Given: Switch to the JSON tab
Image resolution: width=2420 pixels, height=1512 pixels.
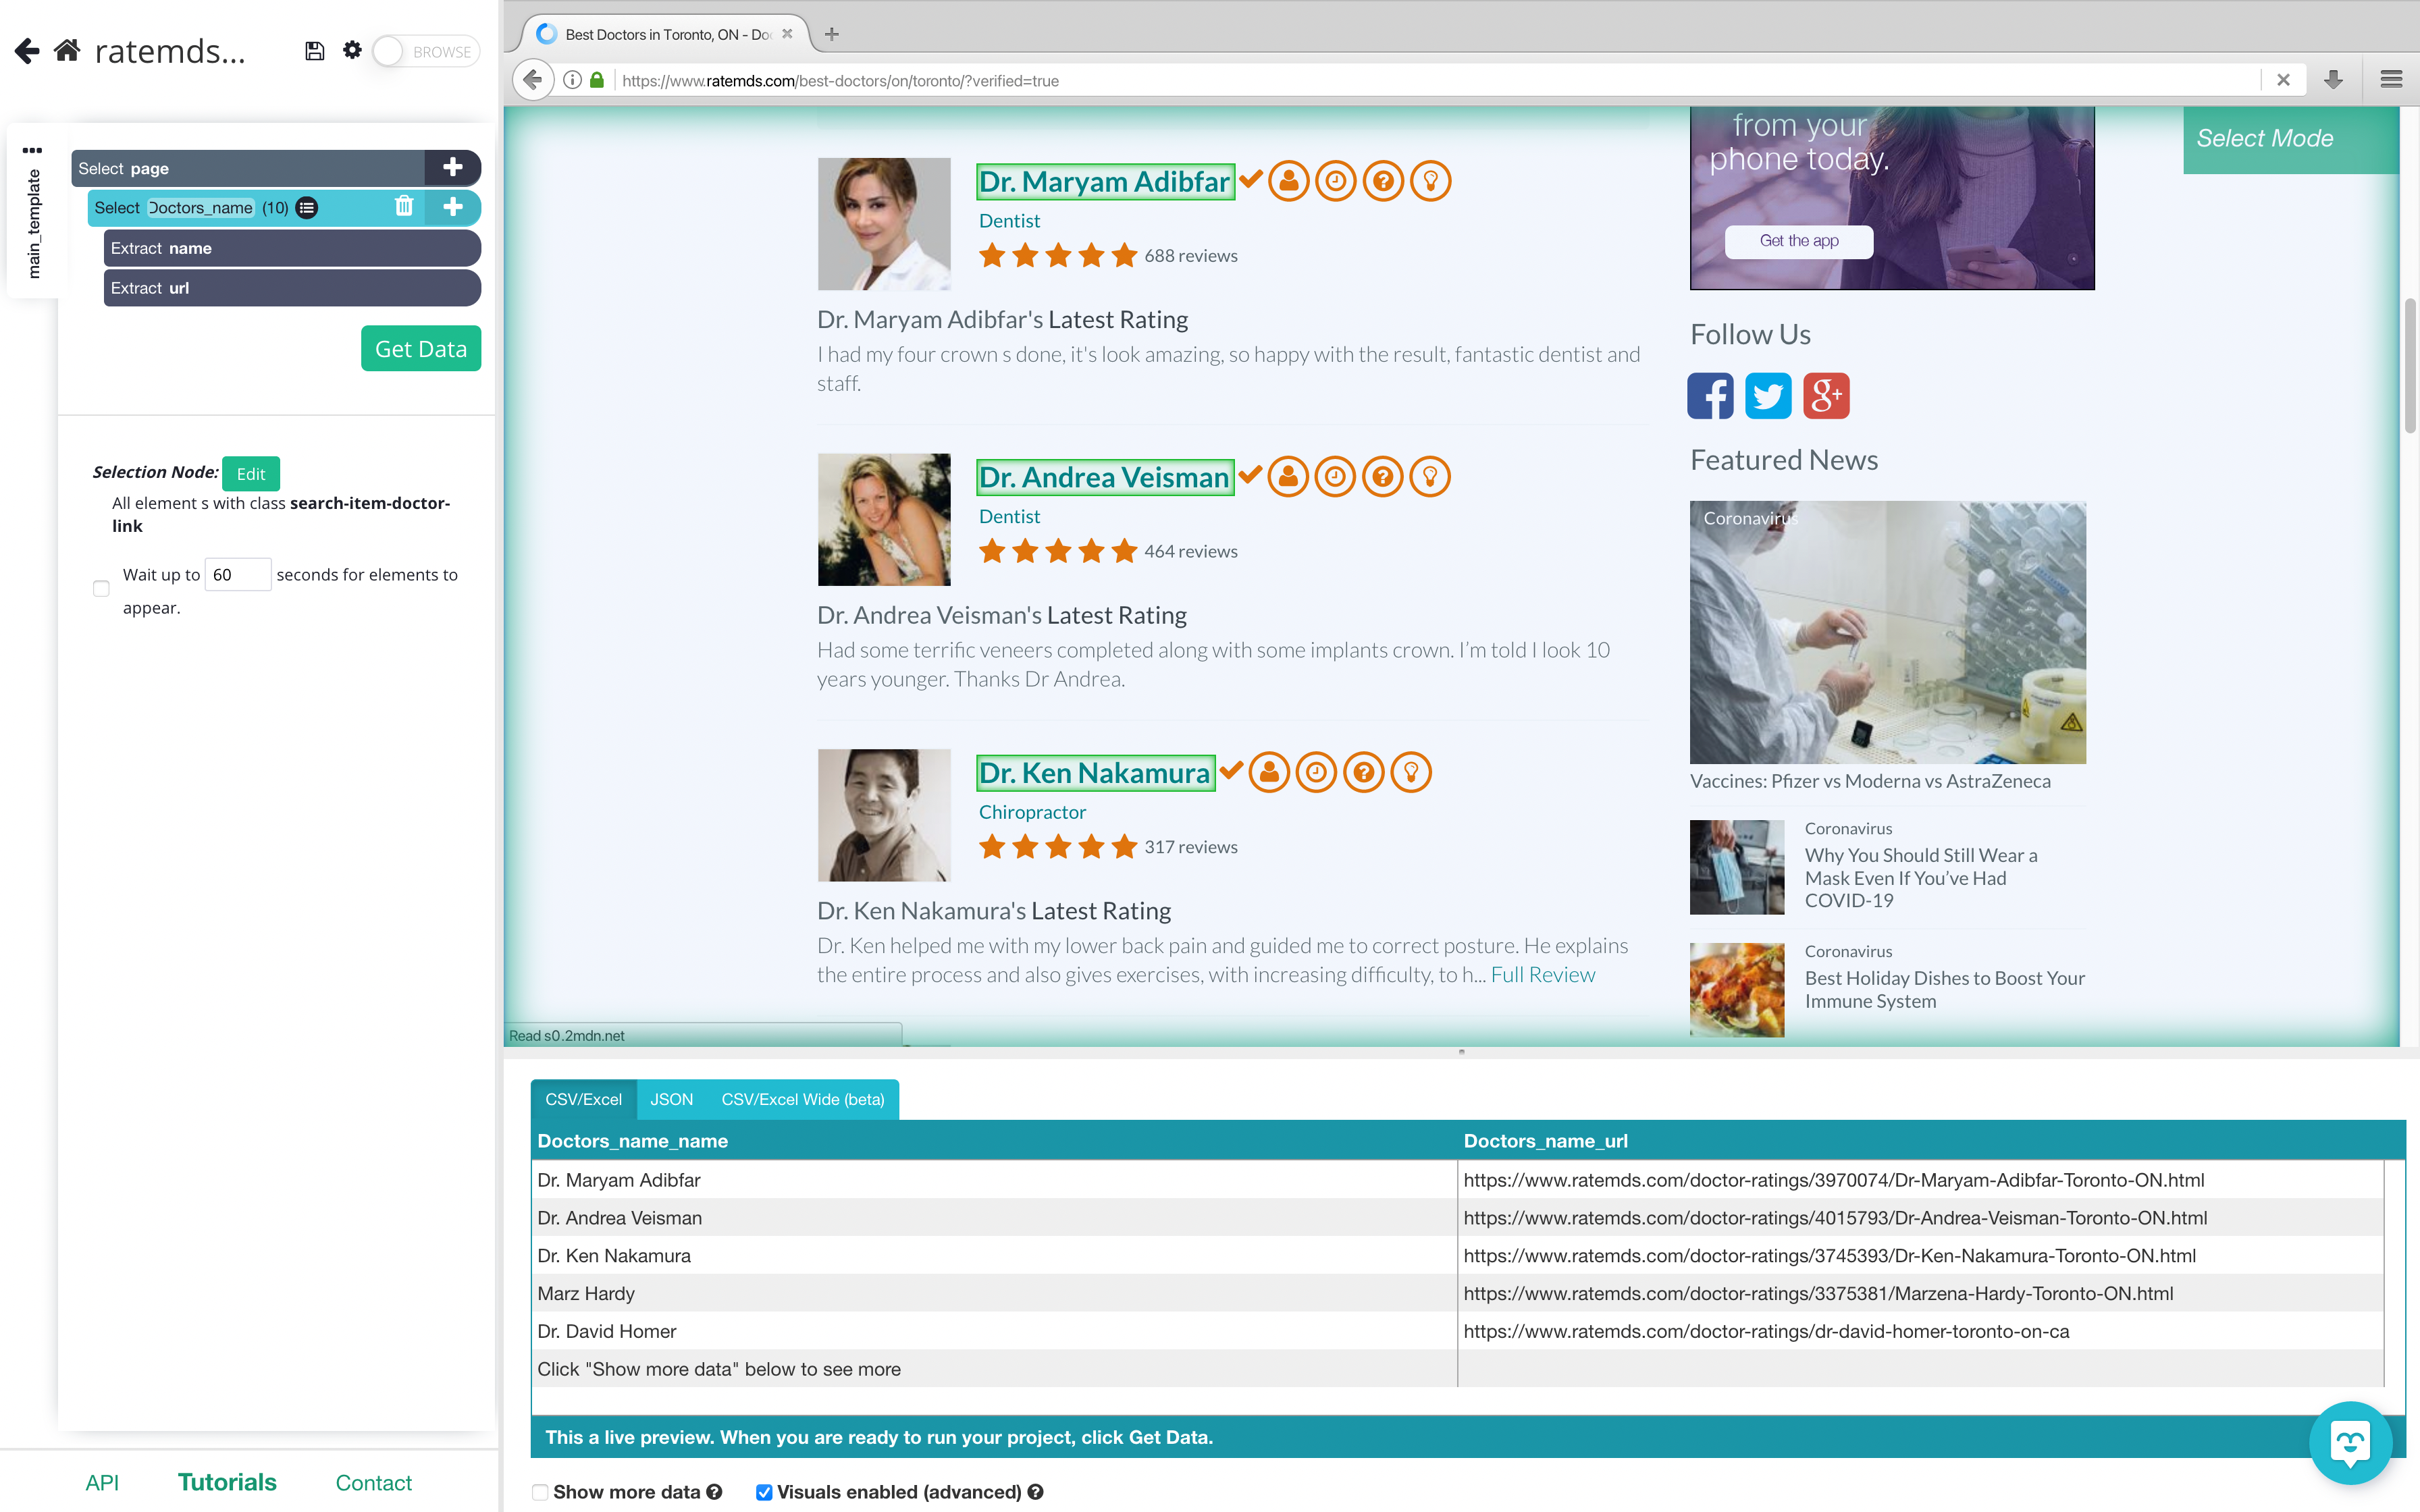Looking at the screenshot, I should 671,1099.
